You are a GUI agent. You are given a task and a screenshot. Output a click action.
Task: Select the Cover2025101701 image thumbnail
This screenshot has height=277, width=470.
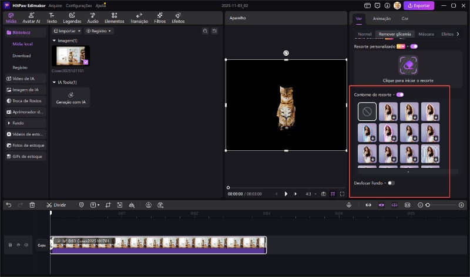pos(71,56)
